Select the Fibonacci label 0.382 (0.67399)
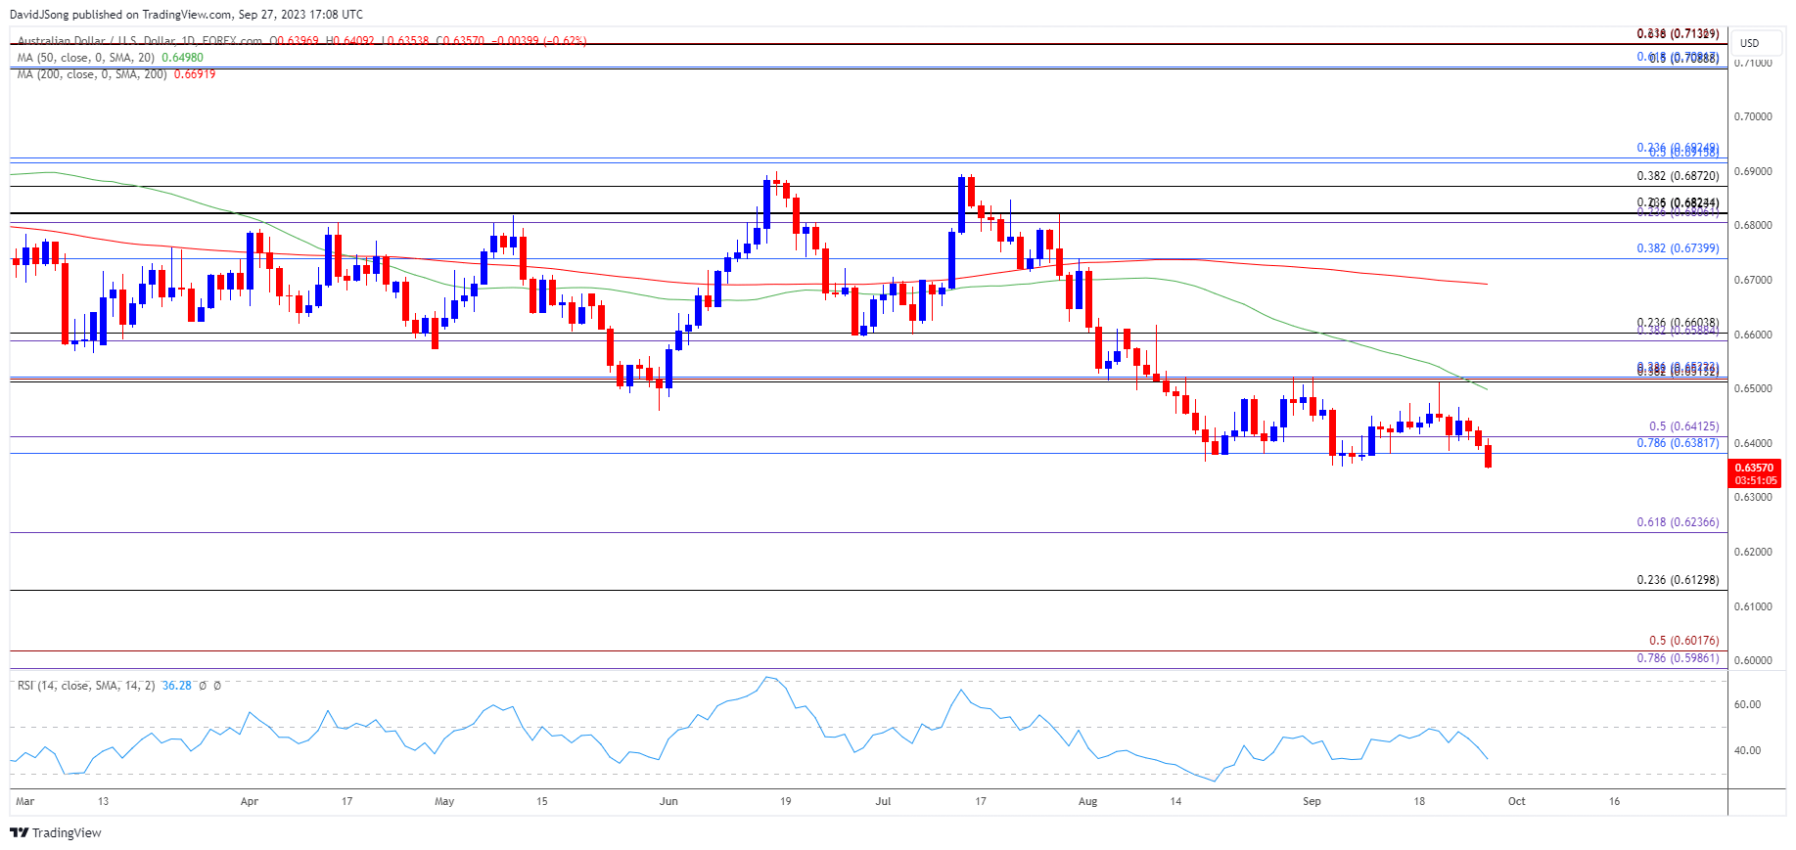 coord(1678,248)
